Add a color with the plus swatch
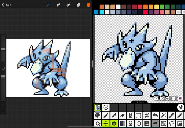185x128 pixels. tap(178, 12)
